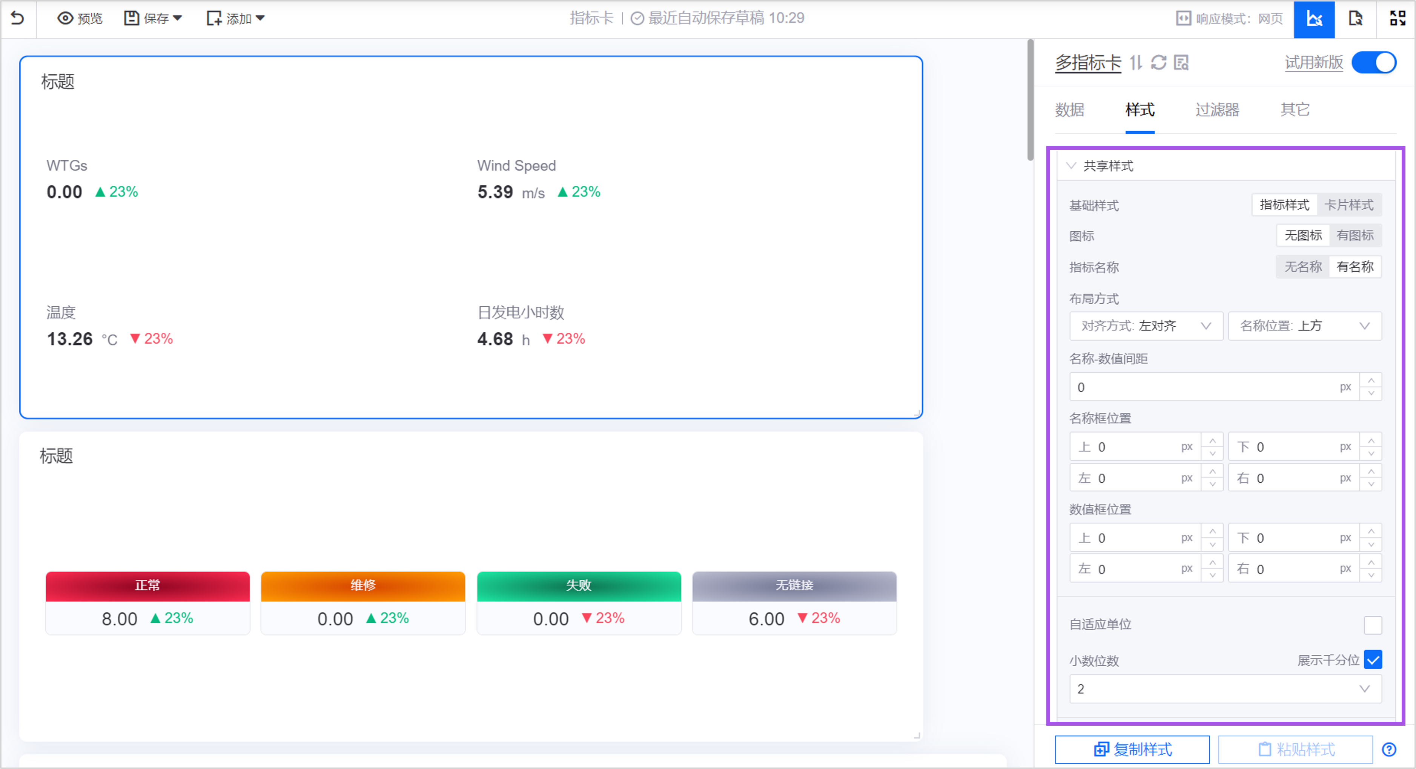
Task: Open the 对齐方式 dropdown
Action: pyautogui.click(x=1146, y=326)
